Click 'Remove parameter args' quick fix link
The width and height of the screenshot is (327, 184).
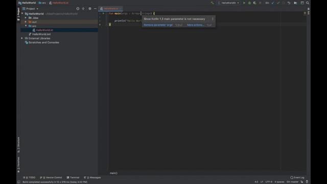point(158,25)
